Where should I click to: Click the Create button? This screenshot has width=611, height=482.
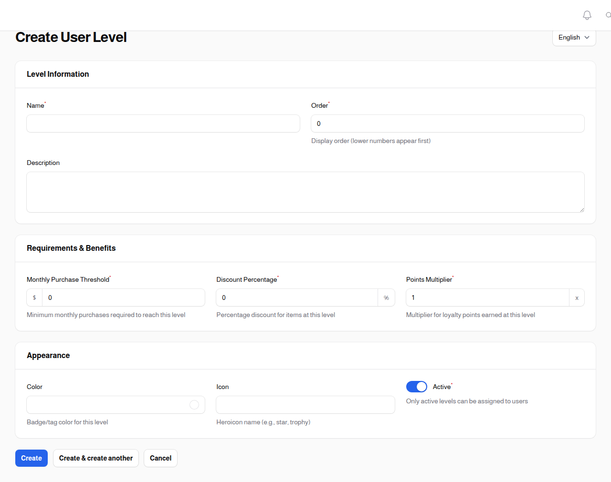point(31,458)
